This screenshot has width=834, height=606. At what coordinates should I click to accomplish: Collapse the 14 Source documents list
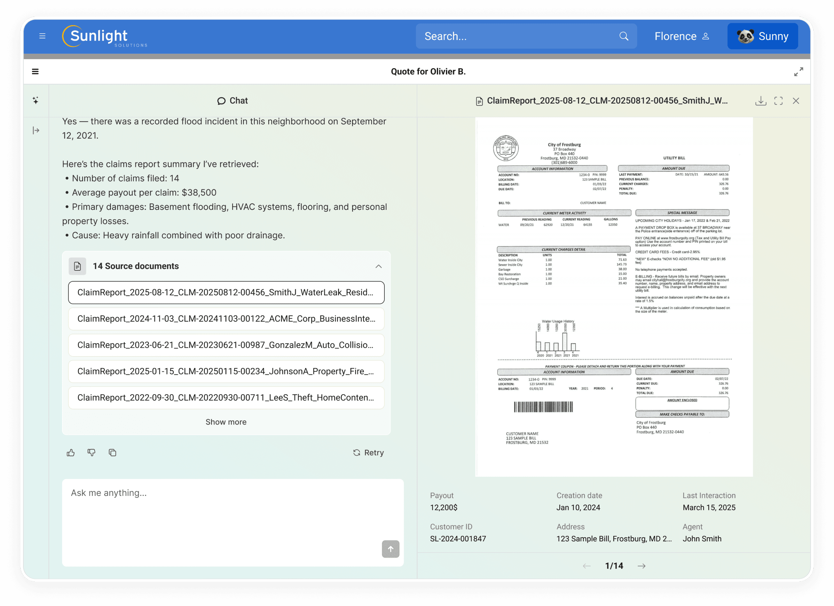pos(378,266)
